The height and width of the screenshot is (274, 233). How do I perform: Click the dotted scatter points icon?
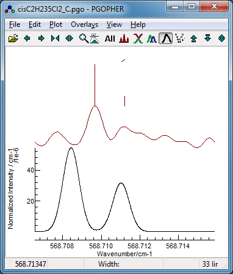pos(180,39)
